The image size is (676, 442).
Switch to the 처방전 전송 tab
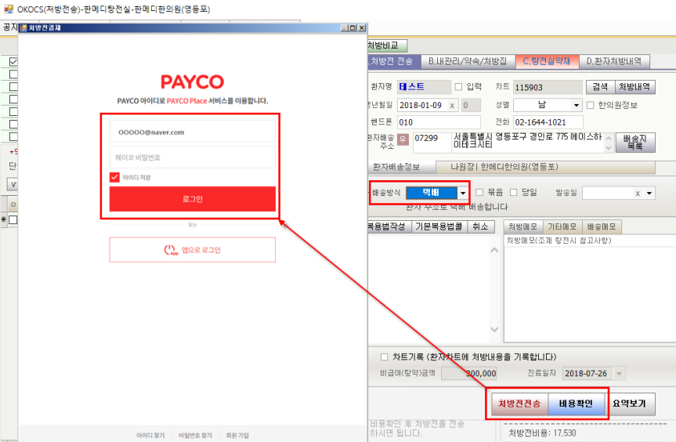coord(392,61)
